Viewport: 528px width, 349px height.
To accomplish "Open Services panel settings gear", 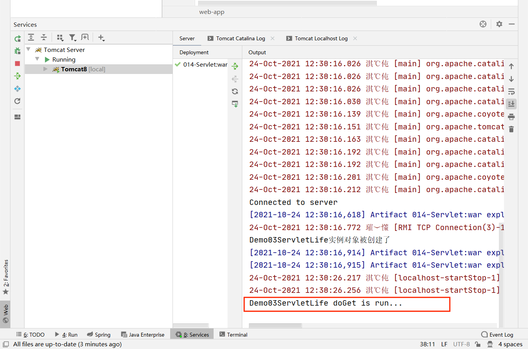I will 499,24.
